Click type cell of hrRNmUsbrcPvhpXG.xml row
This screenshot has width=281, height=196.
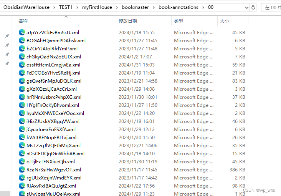[194, 97]
